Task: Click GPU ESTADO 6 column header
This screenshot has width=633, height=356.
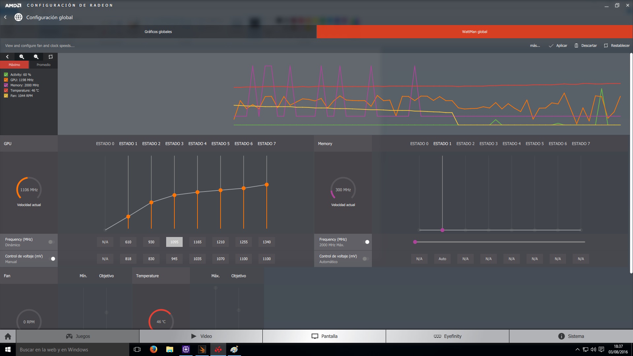Action: tap(244, 144)
